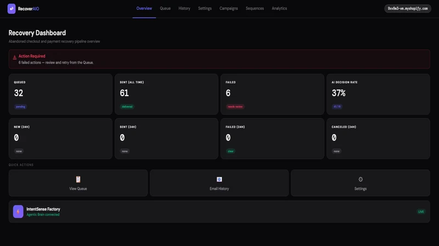439x246 pixels.
Task: Click the IntentSense Factory title
Action: (x=43, y=209)
